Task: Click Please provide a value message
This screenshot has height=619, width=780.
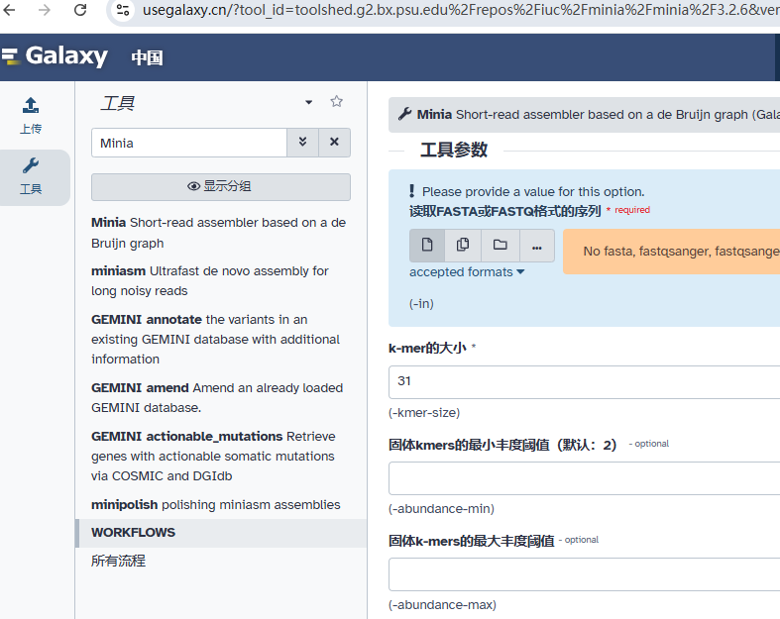Action: 533,191
